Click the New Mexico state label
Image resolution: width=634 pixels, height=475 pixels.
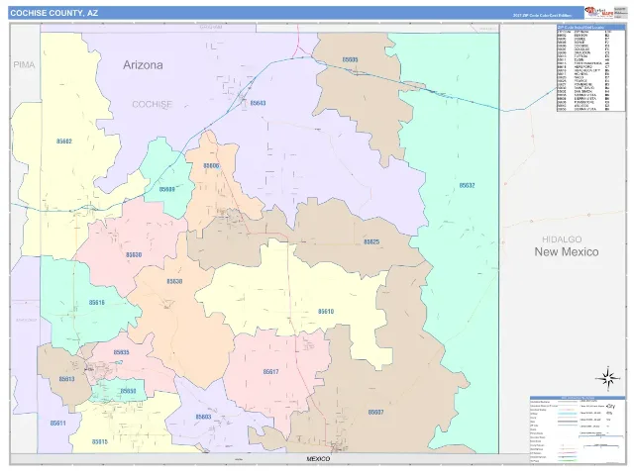(x=566, y=251)
